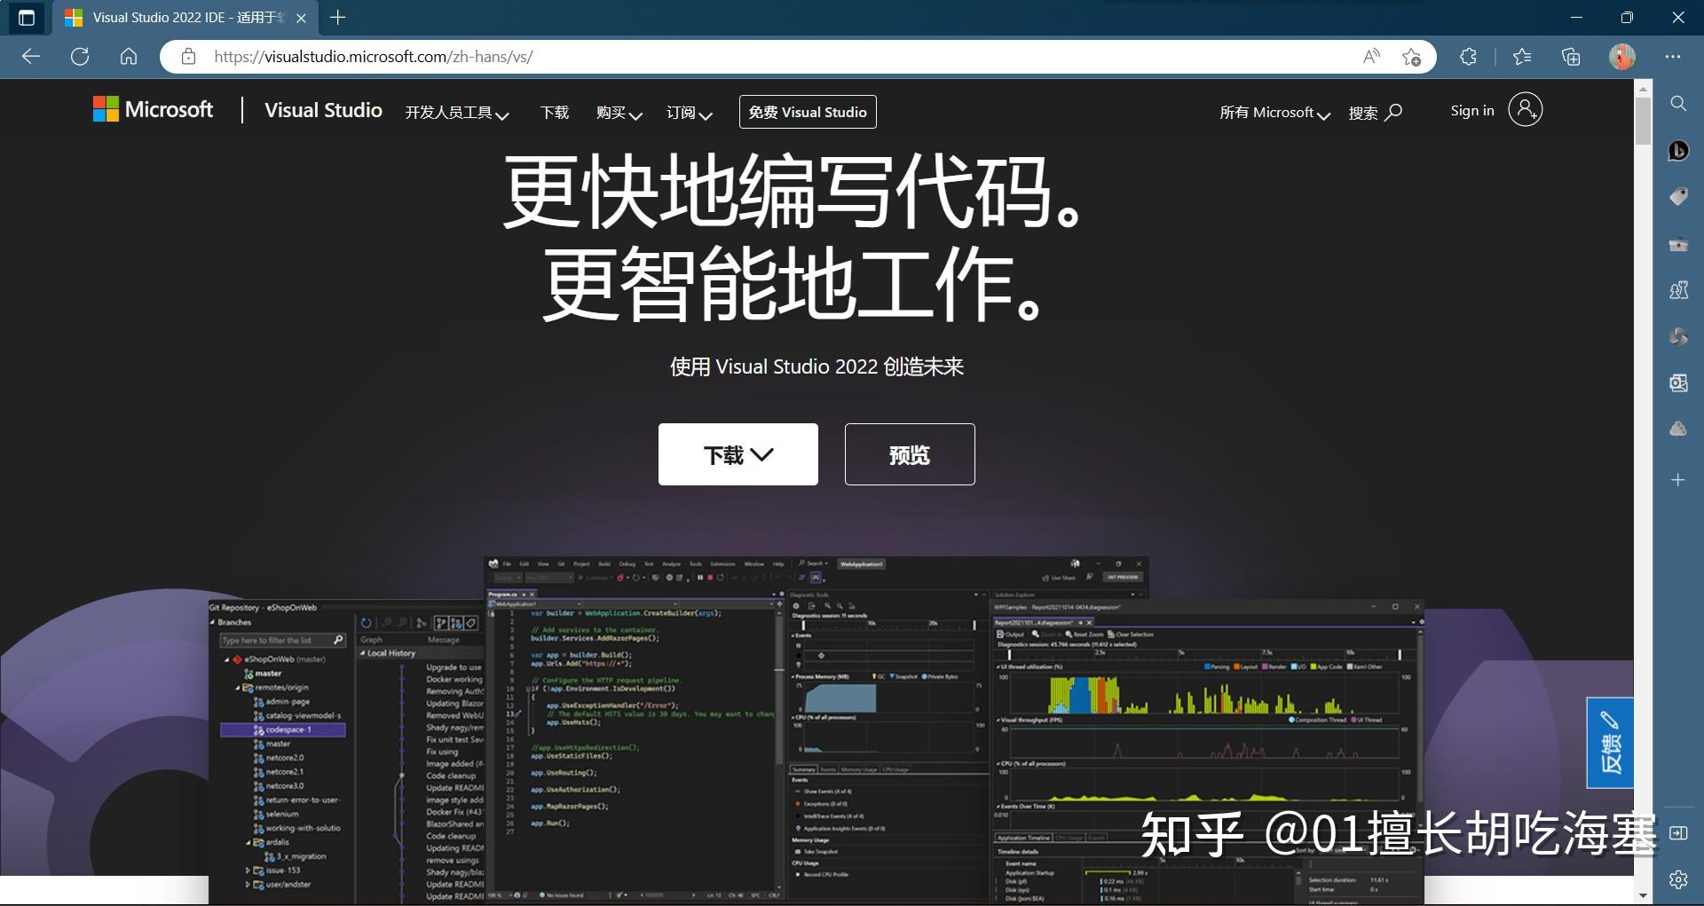Activate Read aloud in the address bar
This screenshot has width=1704, height=906.
tap(1371, 56)
